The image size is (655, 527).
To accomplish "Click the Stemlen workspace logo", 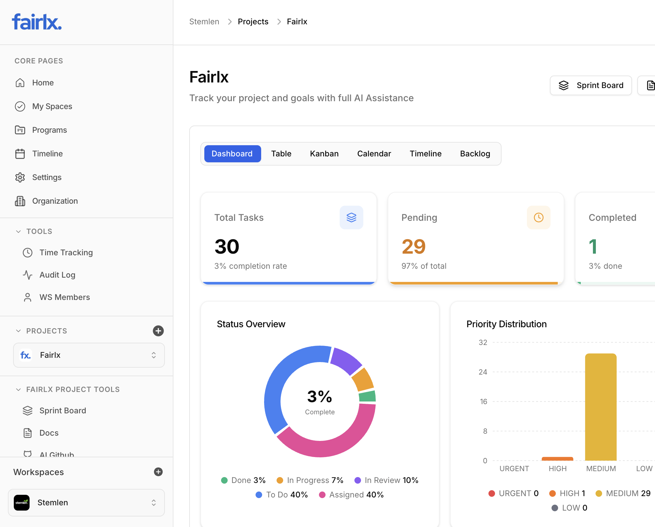I will [22, 503].
